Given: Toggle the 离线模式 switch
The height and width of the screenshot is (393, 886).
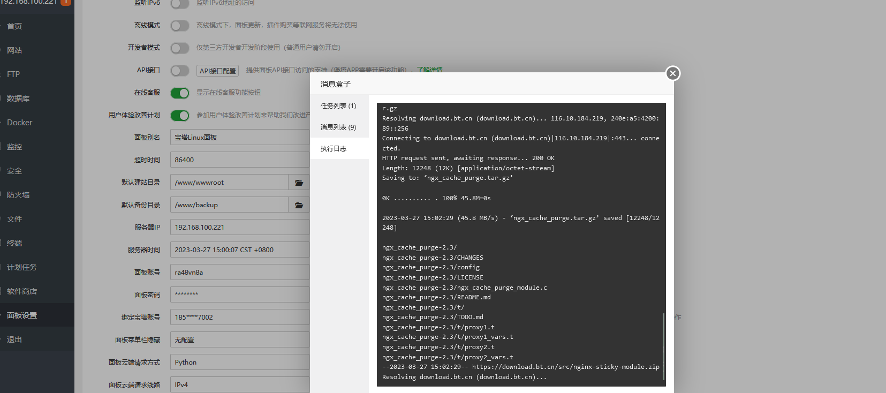Looking at the screenshot, I should (x=180, y=25).
